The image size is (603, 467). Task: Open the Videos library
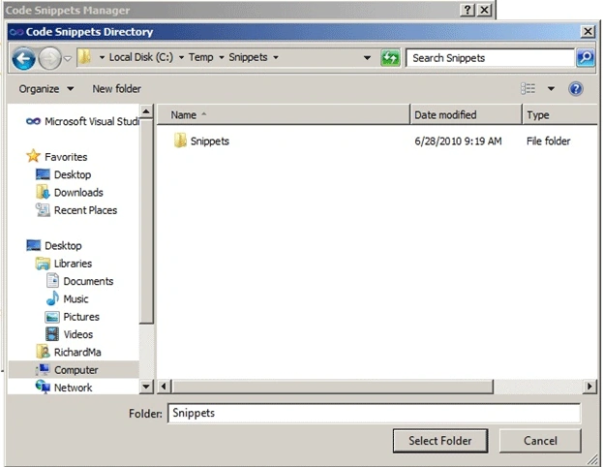[x=78, y=334]
